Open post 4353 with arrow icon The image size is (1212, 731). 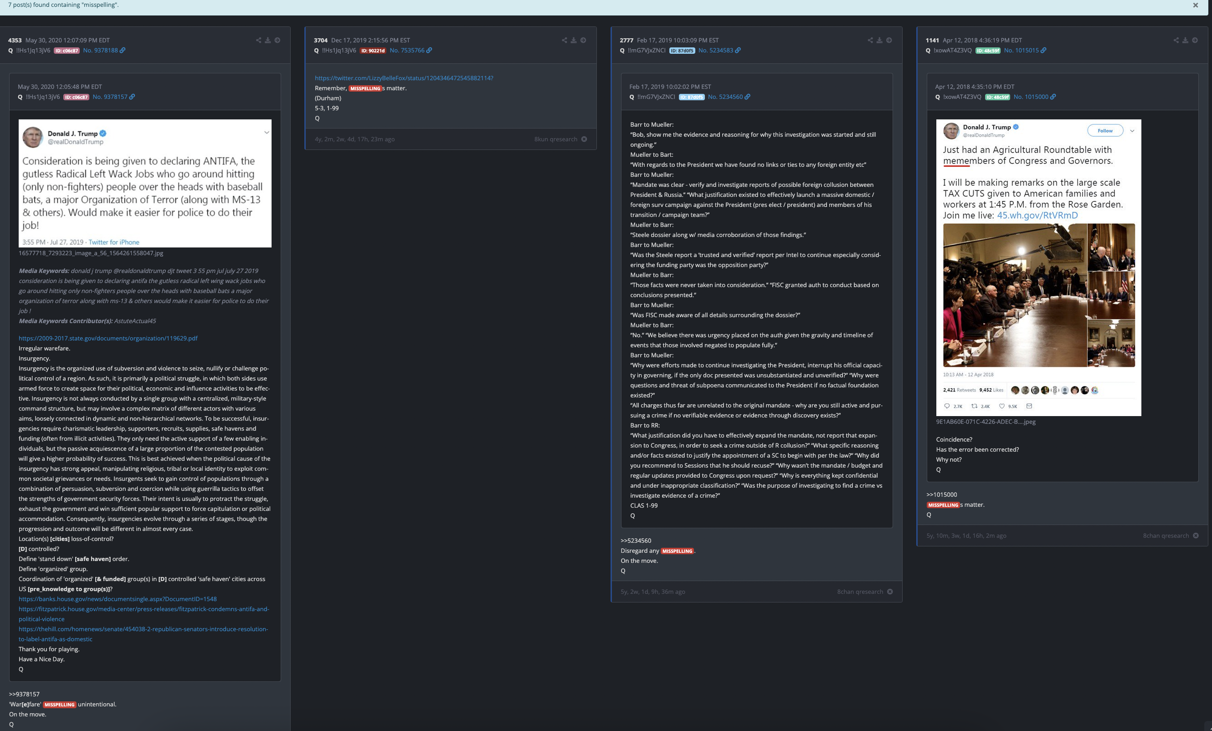pyautogui.click(x=277, y=41)
